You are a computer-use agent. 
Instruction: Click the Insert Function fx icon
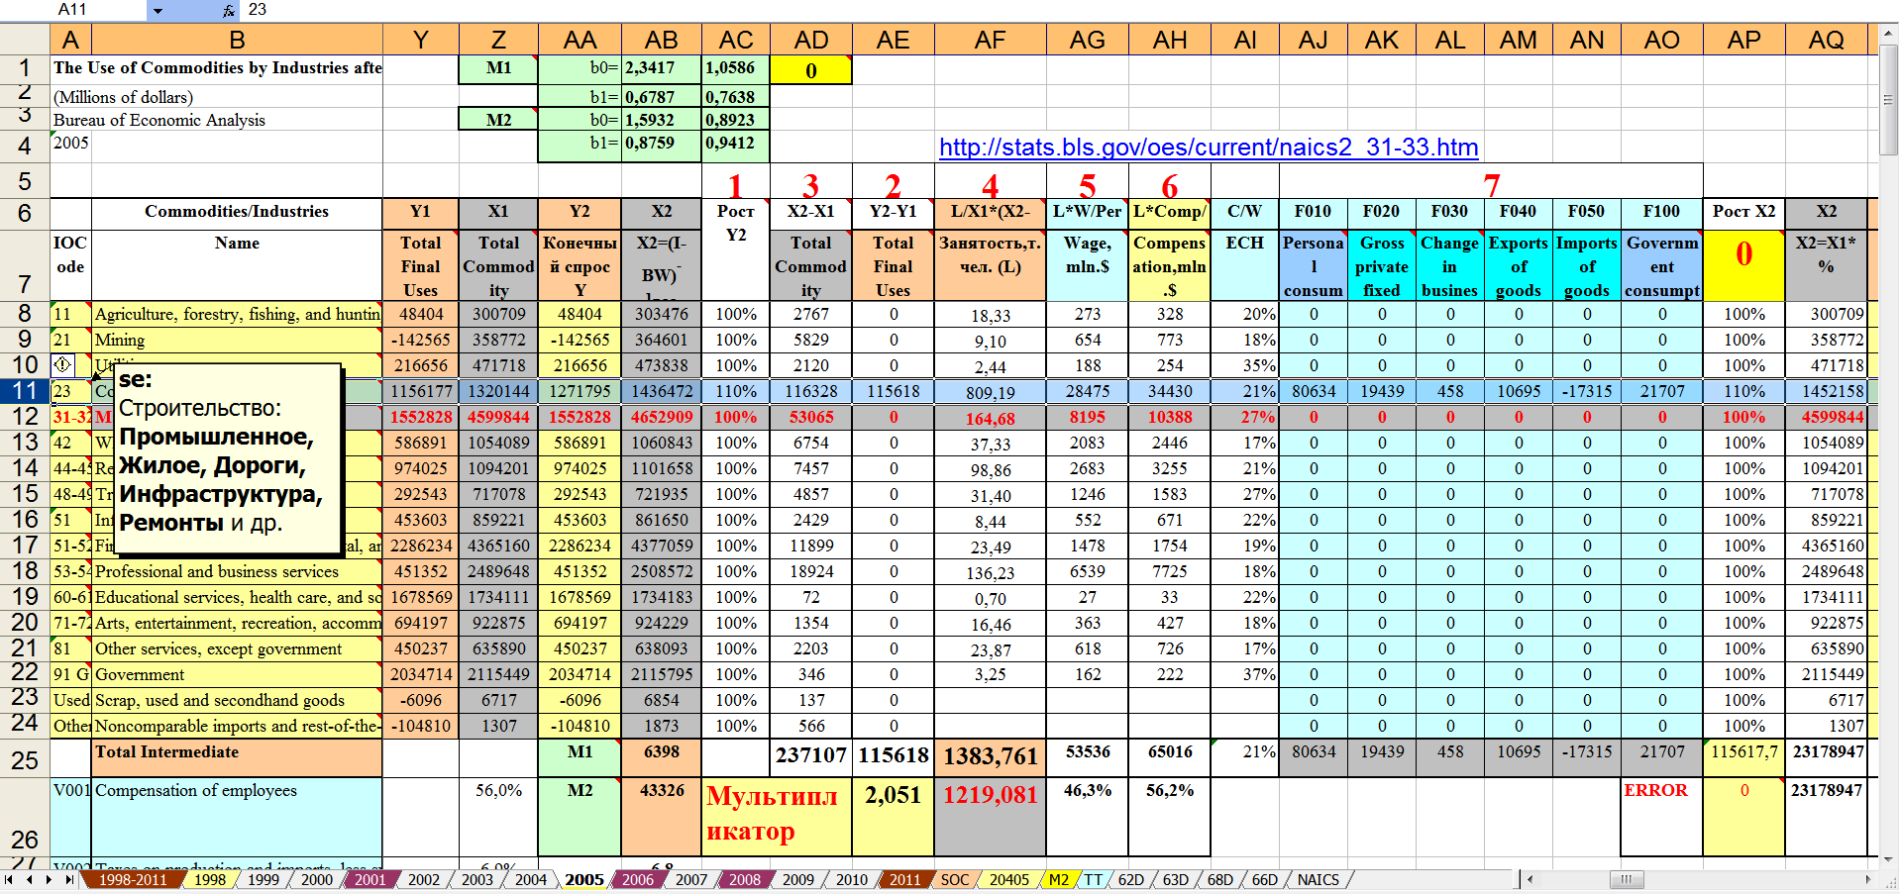229,10
